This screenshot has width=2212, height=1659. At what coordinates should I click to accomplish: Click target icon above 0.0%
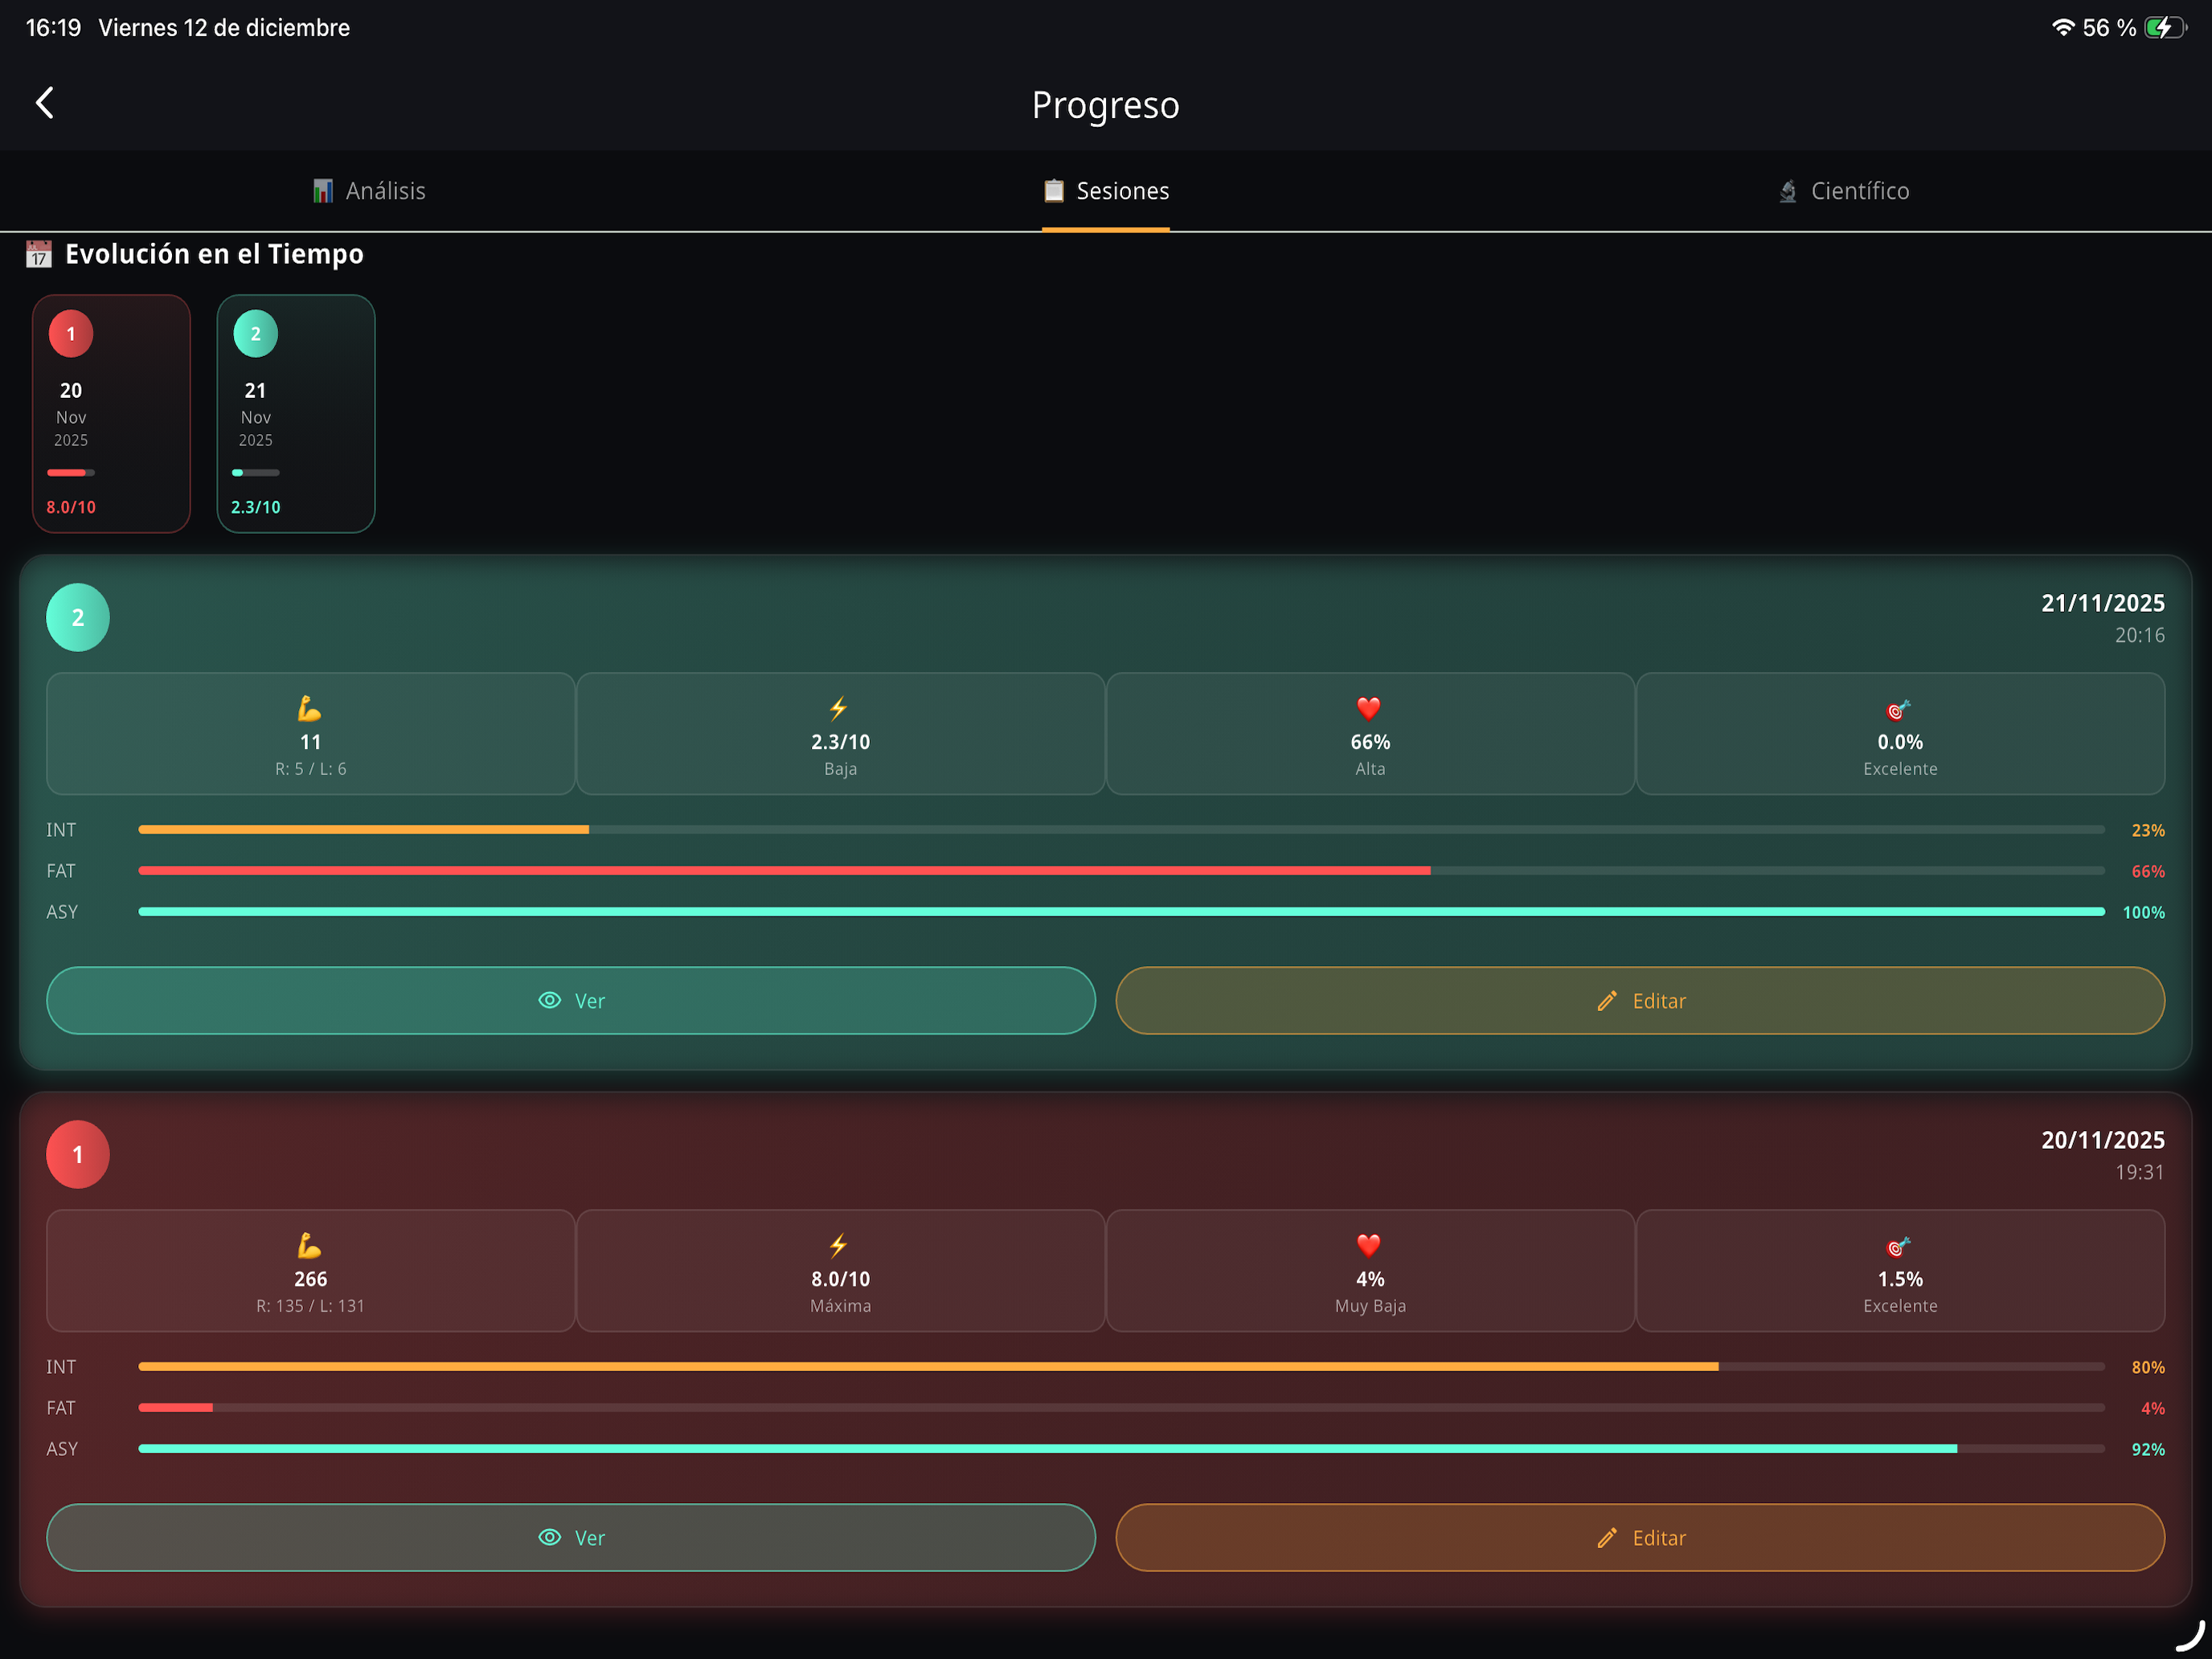pos(1898,709)
